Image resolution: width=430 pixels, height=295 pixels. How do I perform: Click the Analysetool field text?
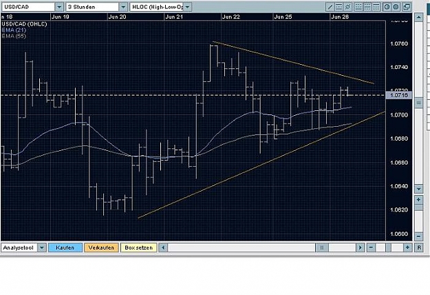tap(19, 247)
